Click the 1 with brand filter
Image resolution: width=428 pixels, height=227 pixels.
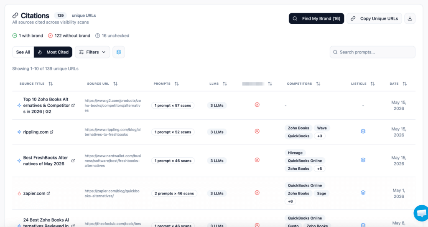[28, 36]
